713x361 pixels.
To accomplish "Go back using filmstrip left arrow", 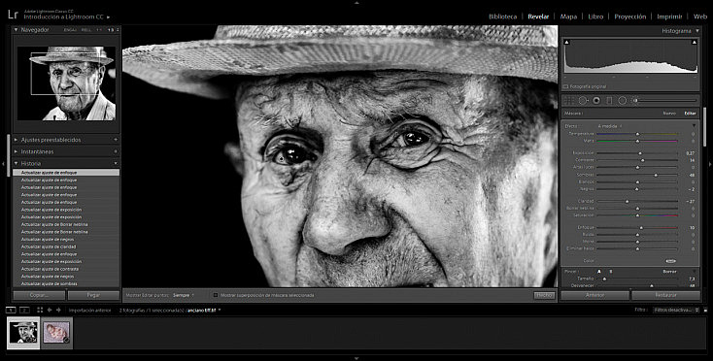I will (50, 310).
